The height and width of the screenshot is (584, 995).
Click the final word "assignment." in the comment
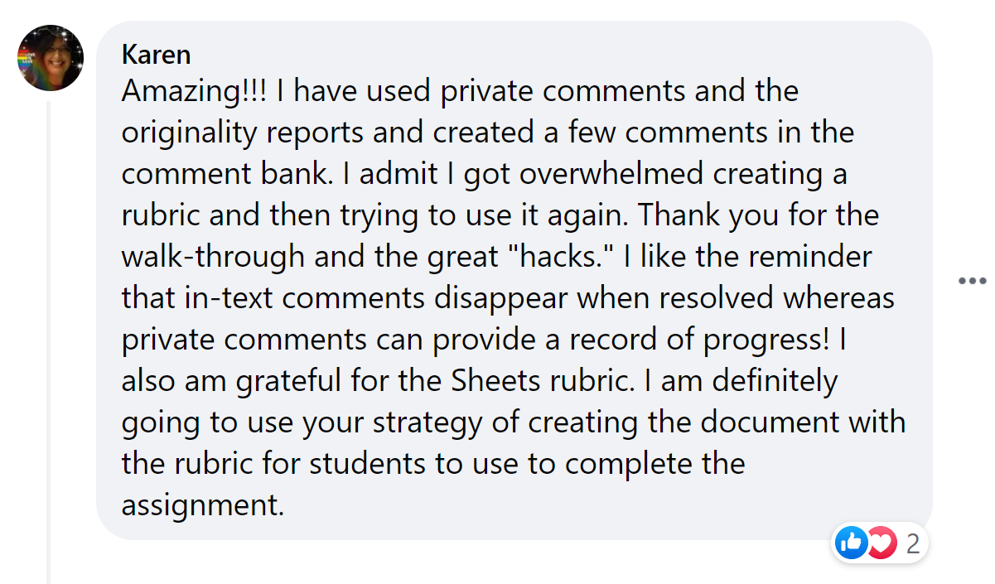tap(203, 505)
